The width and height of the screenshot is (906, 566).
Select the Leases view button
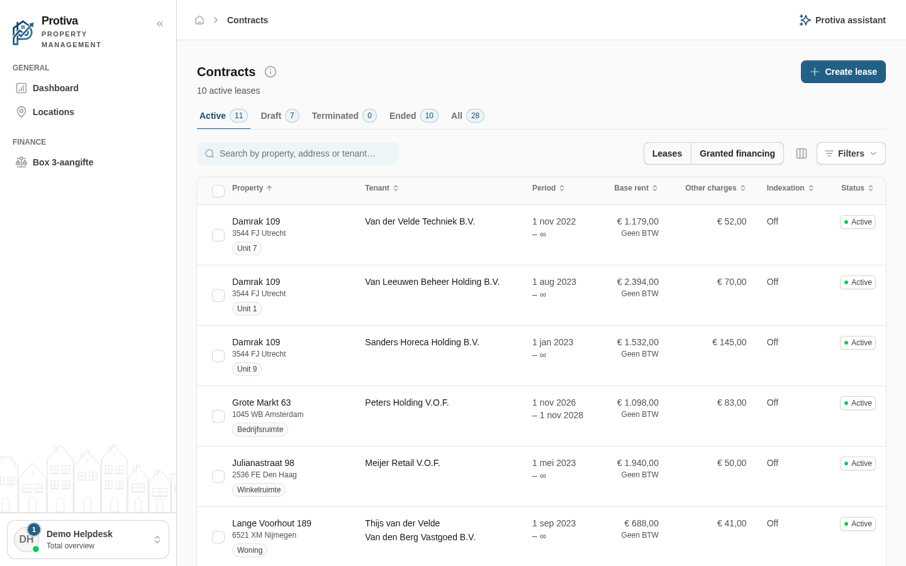(x=667, y=153)
